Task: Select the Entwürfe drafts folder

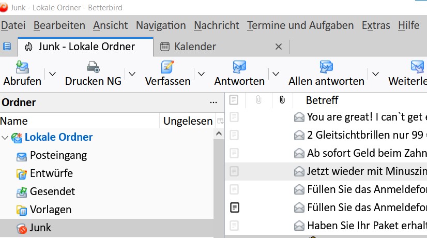Action: click(51, 173)
